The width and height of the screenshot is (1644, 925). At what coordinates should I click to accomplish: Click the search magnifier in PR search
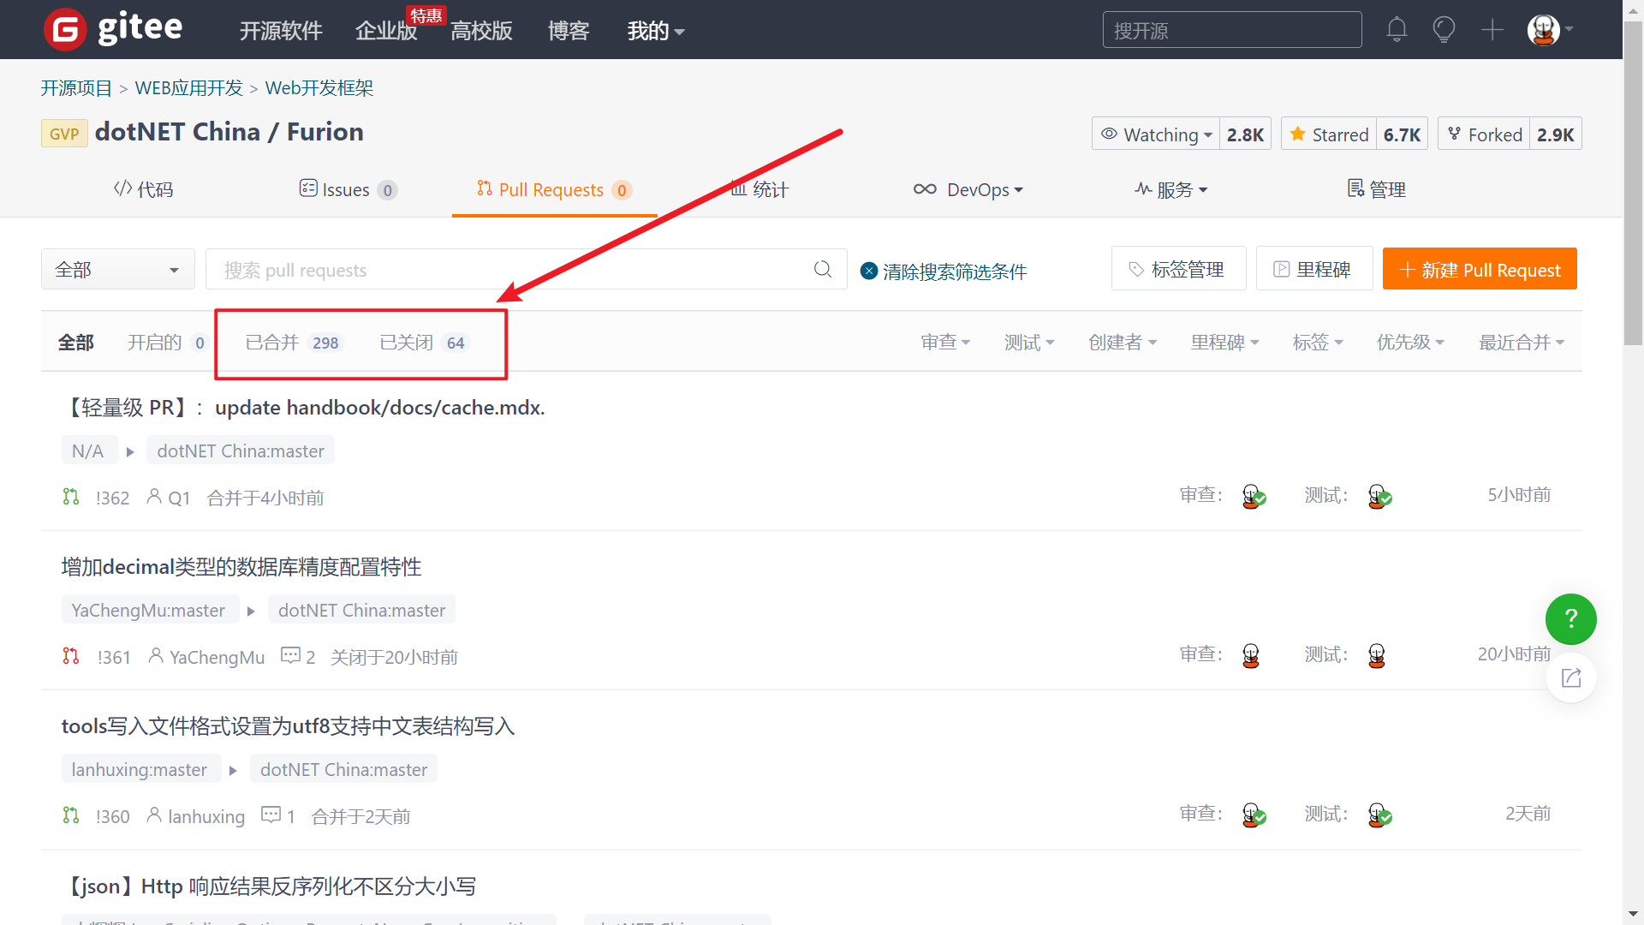point(823,269)
